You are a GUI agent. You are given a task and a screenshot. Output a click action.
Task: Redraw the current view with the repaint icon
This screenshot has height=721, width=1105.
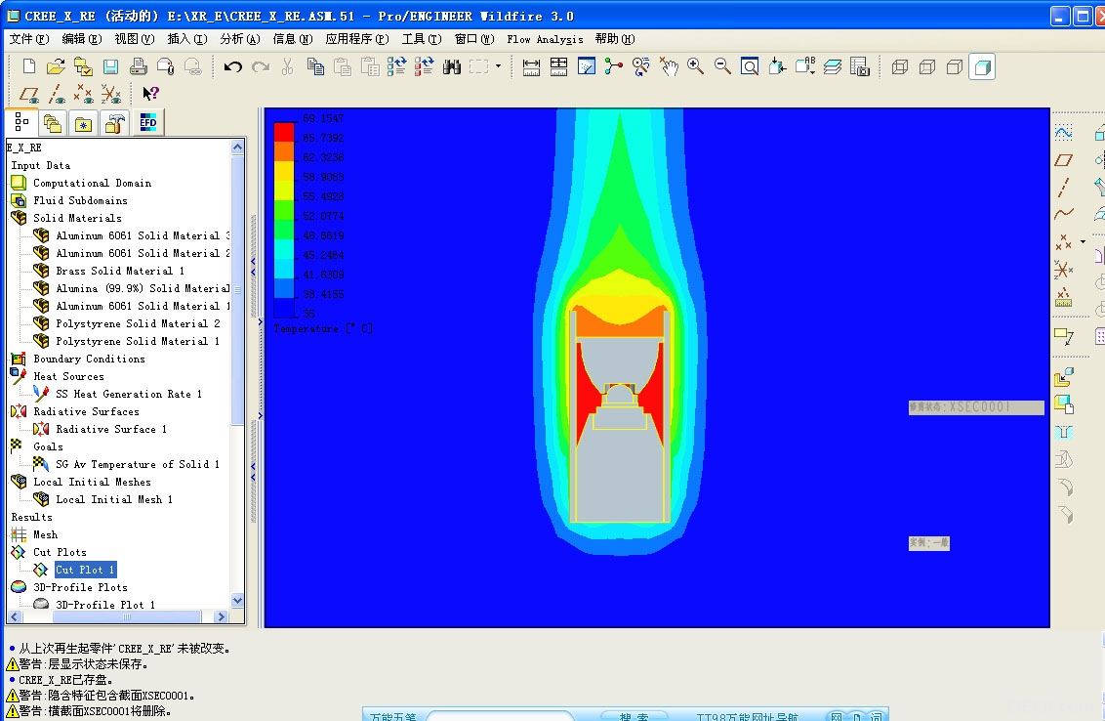587,67
